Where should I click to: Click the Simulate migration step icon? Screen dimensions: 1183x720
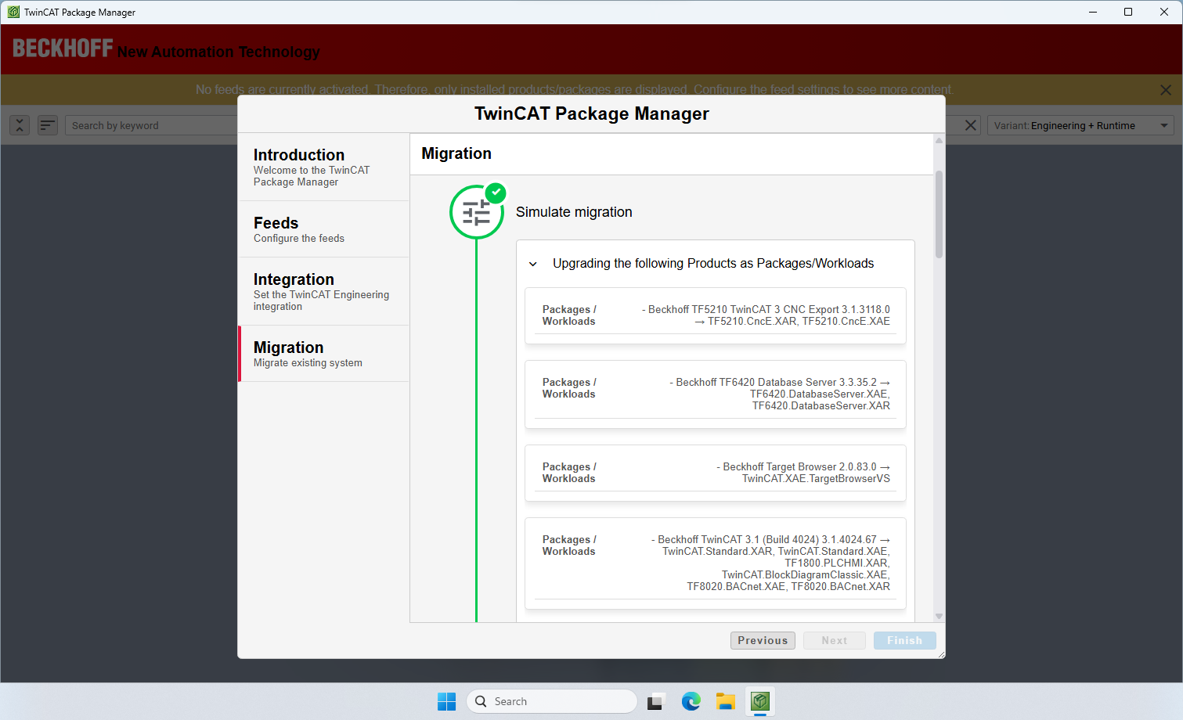tap(476, 212)
